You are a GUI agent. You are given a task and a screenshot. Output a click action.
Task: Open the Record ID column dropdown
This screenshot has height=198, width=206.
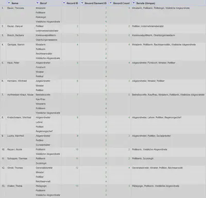[64, 3]
